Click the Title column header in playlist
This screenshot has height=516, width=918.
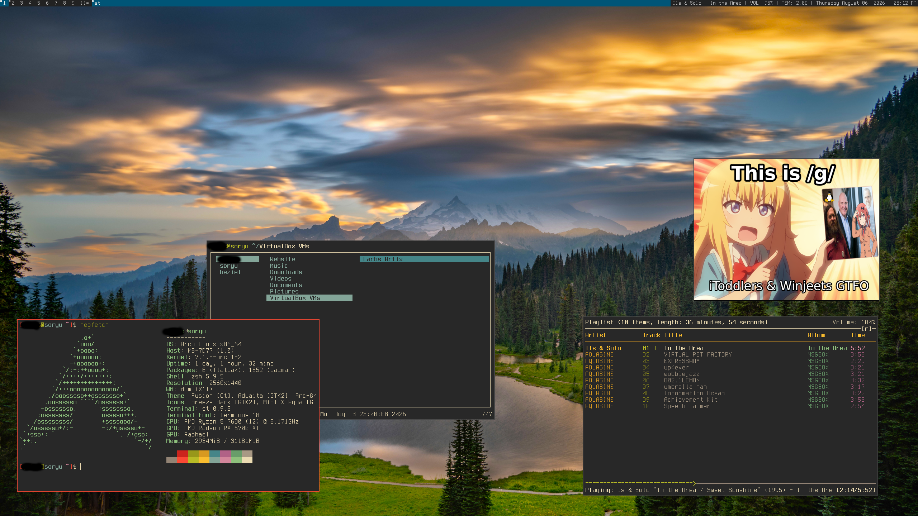point(673,335)
